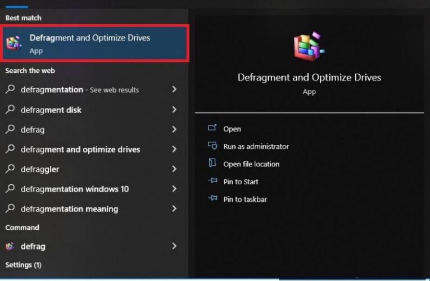Open the Defragment and Optimize Drives best match result
The width and height of the screenshot is (430, 281).
point(94,43)
